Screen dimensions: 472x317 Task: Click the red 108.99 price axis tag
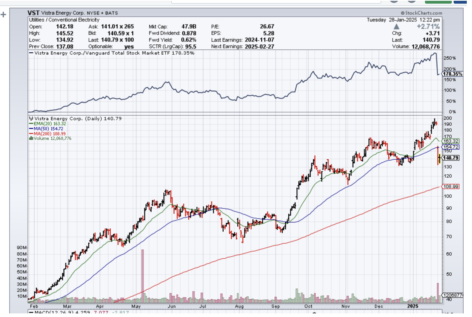(x=450, y=187)
